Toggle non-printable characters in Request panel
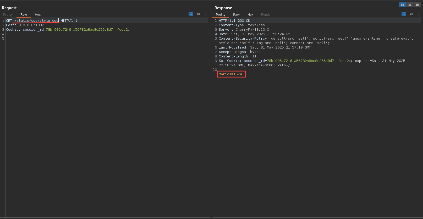The image size is (423, 219). 198,14
